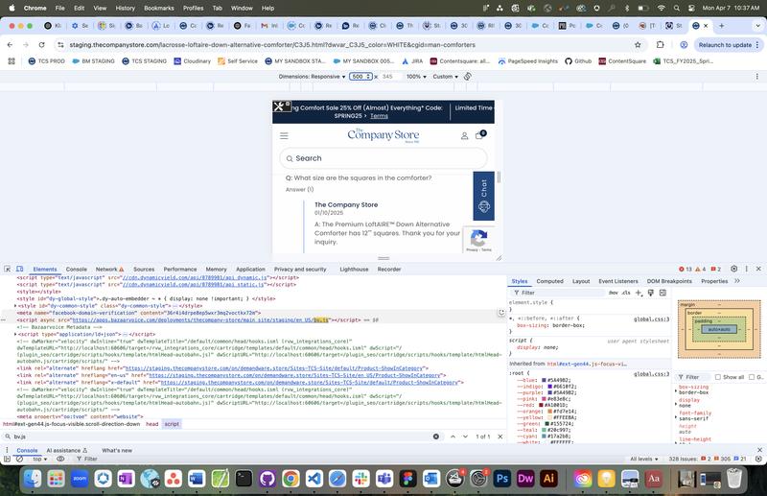The width and height of the screenshot is (767, 496).
Task: Click the clear console icon
Action: pos(19,459)
